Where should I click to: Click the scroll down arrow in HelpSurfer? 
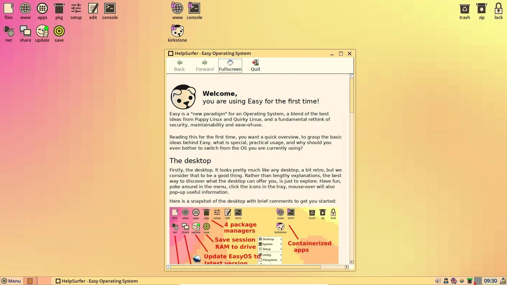351,262
